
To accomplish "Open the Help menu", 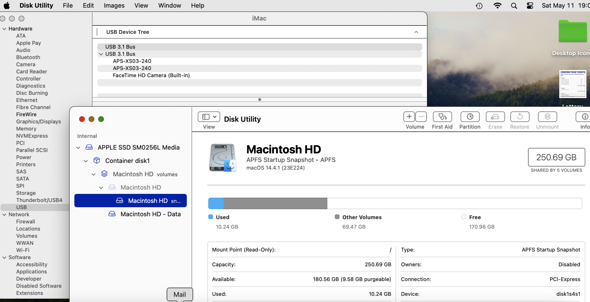I will 198,6.
